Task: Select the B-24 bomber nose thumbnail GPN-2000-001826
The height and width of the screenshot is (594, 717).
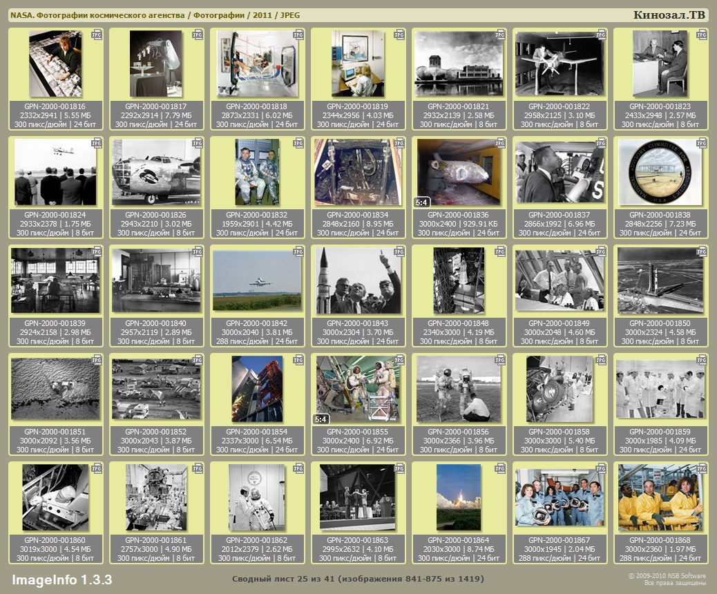Action: pyautogui.click(x=157, y=172)
